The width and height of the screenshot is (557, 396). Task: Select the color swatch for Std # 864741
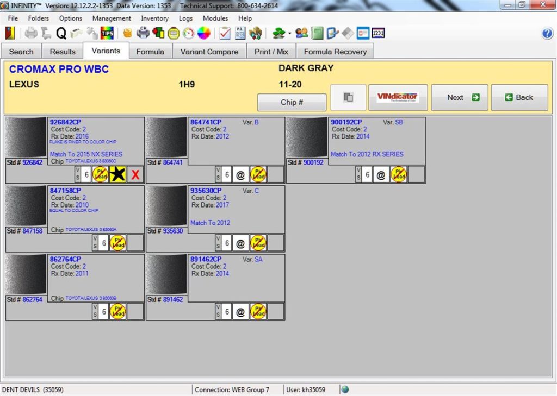tap(166, 137)
